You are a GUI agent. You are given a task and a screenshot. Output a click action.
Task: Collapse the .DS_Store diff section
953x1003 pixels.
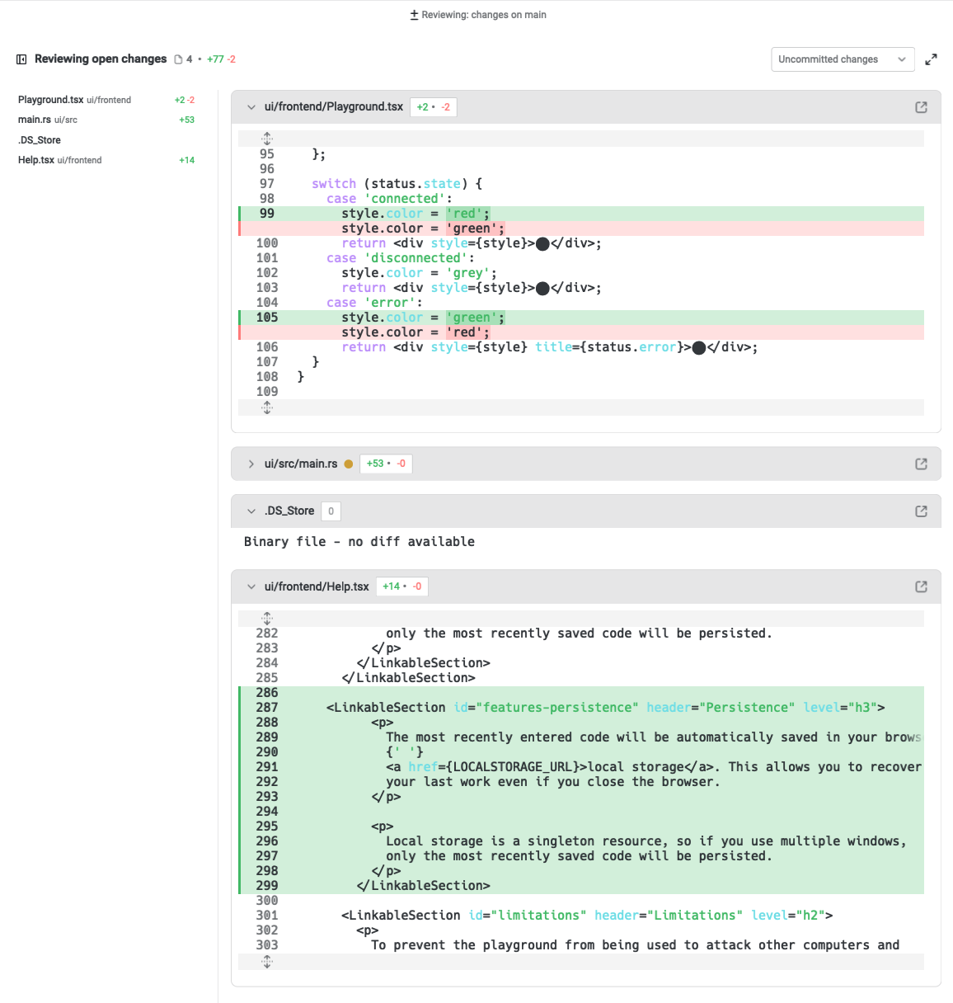251,511
